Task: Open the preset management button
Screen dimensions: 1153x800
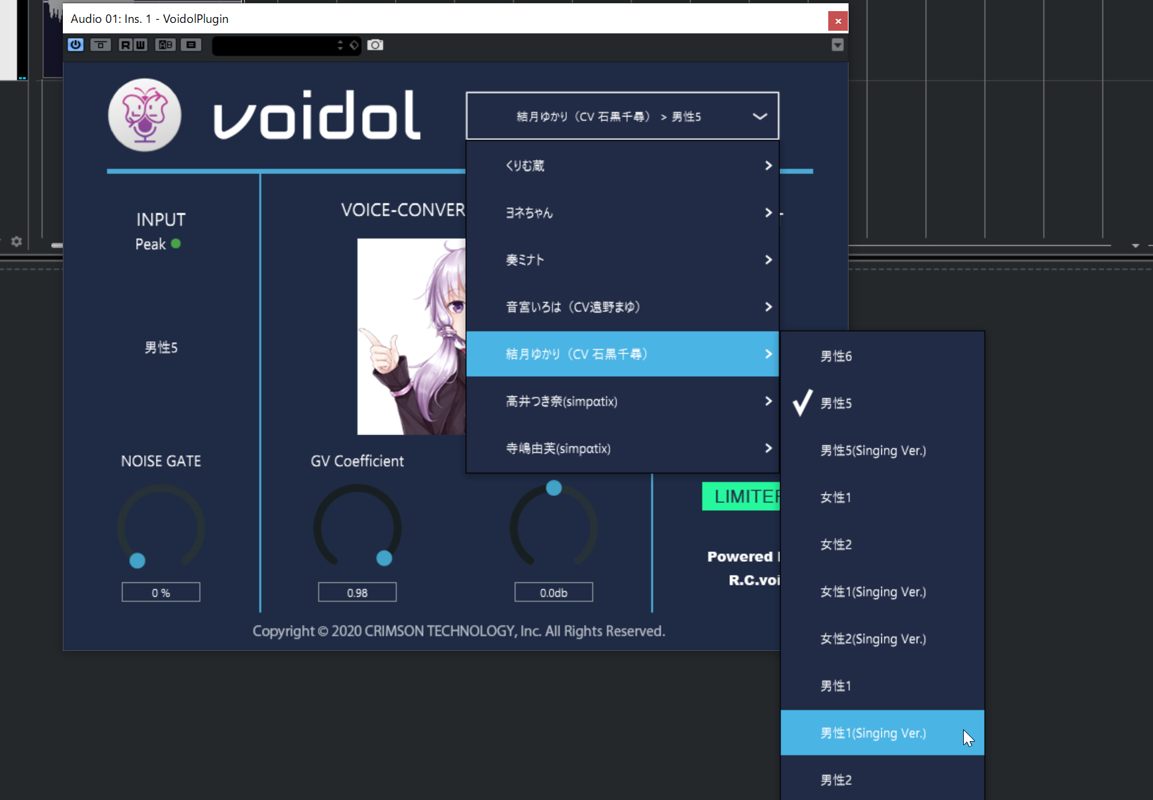Action: (x=191, y=44)
